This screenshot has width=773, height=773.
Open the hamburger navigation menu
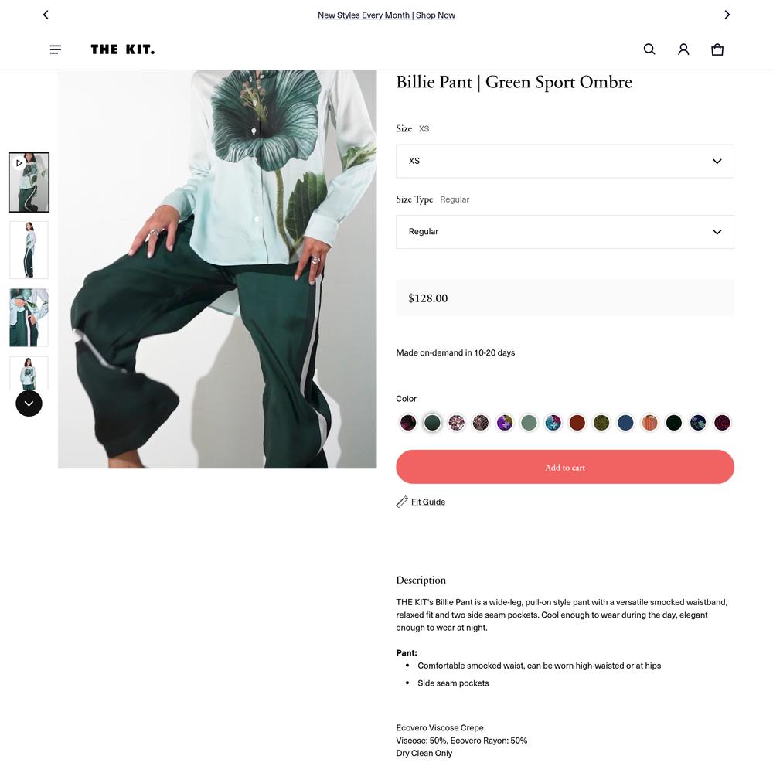[55, 49]
